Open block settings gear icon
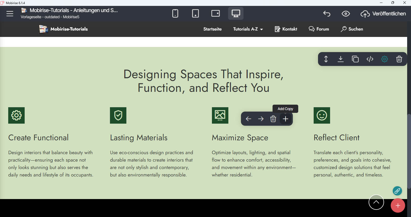The width and height of the screenshot is (411, 217). pyautogui.click(x=384, y=59)
